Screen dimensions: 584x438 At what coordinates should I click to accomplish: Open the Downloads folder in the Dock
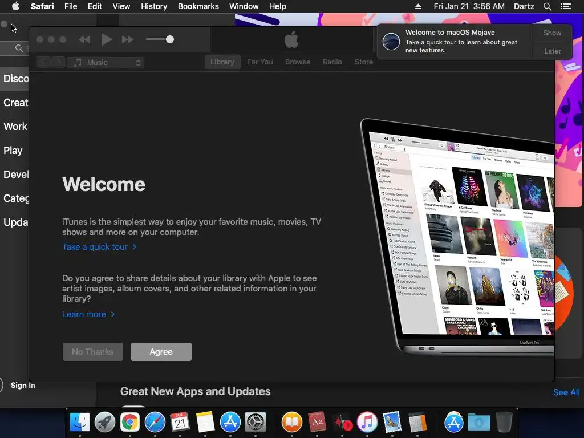479,422
